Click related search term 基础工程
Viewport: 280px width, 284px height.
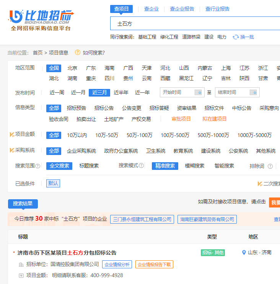point(147,37)
